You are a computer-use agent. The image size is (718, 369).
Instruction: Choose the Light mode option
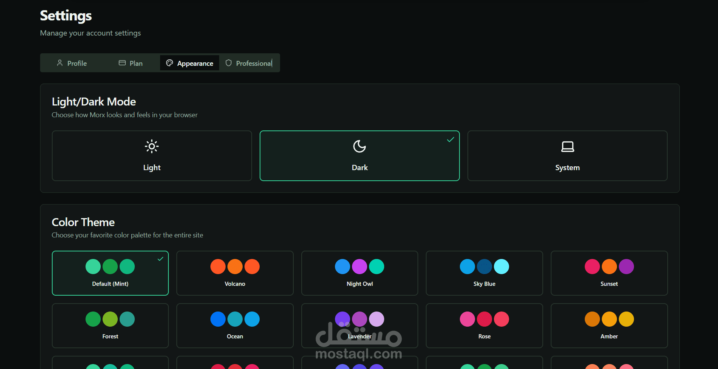pyautogui.click(x=152, y=156)
